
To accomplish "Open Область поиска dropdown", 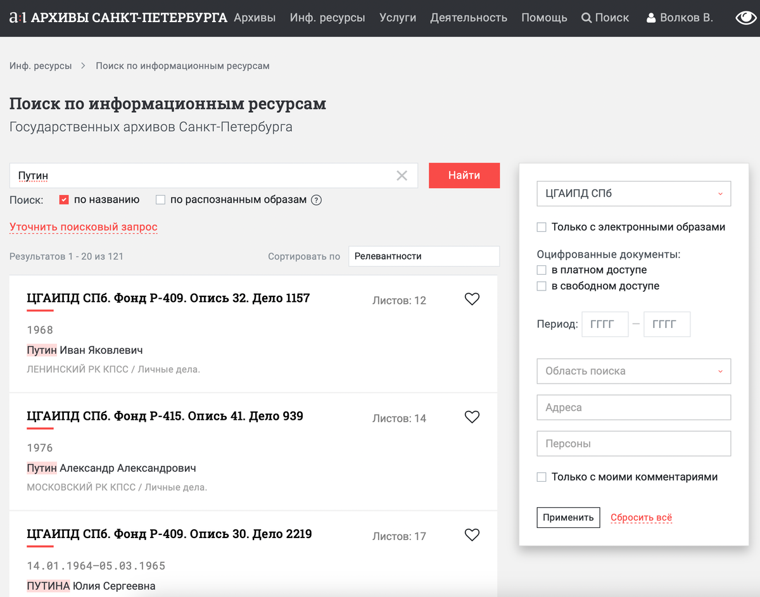I will click(x=634, y=371).
